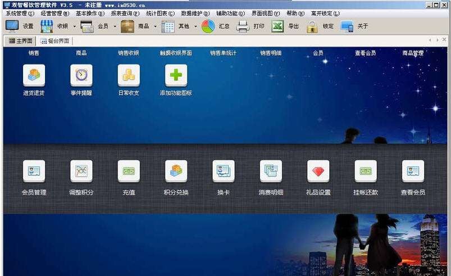The width and height of the screenshot is (451, 276).
Task: Open the 充值 money icon
Action: [x=129, y=171]
